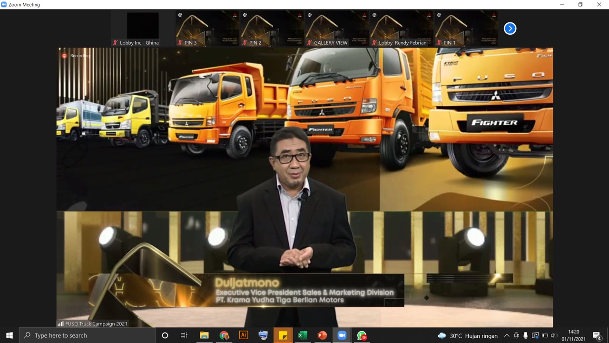Viewport: 609px width, 343px height.
Task: Click the blue next participants arrow
Action: pos(510,29)
